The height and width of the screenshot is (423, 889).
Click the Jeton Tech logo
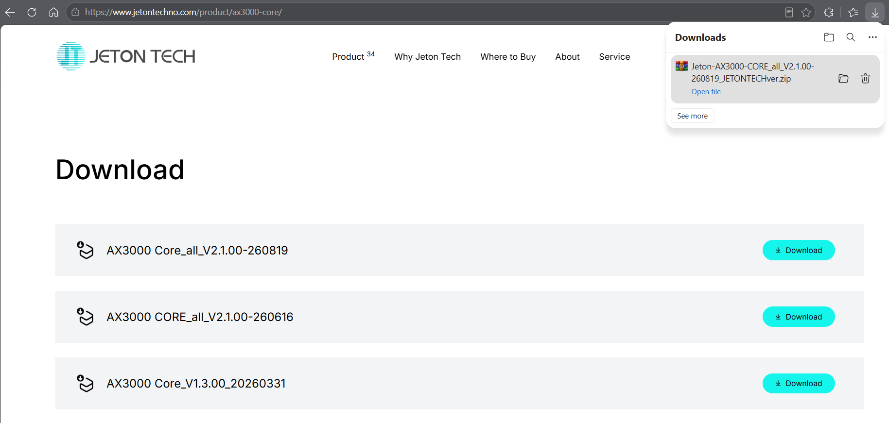point(126,56)
